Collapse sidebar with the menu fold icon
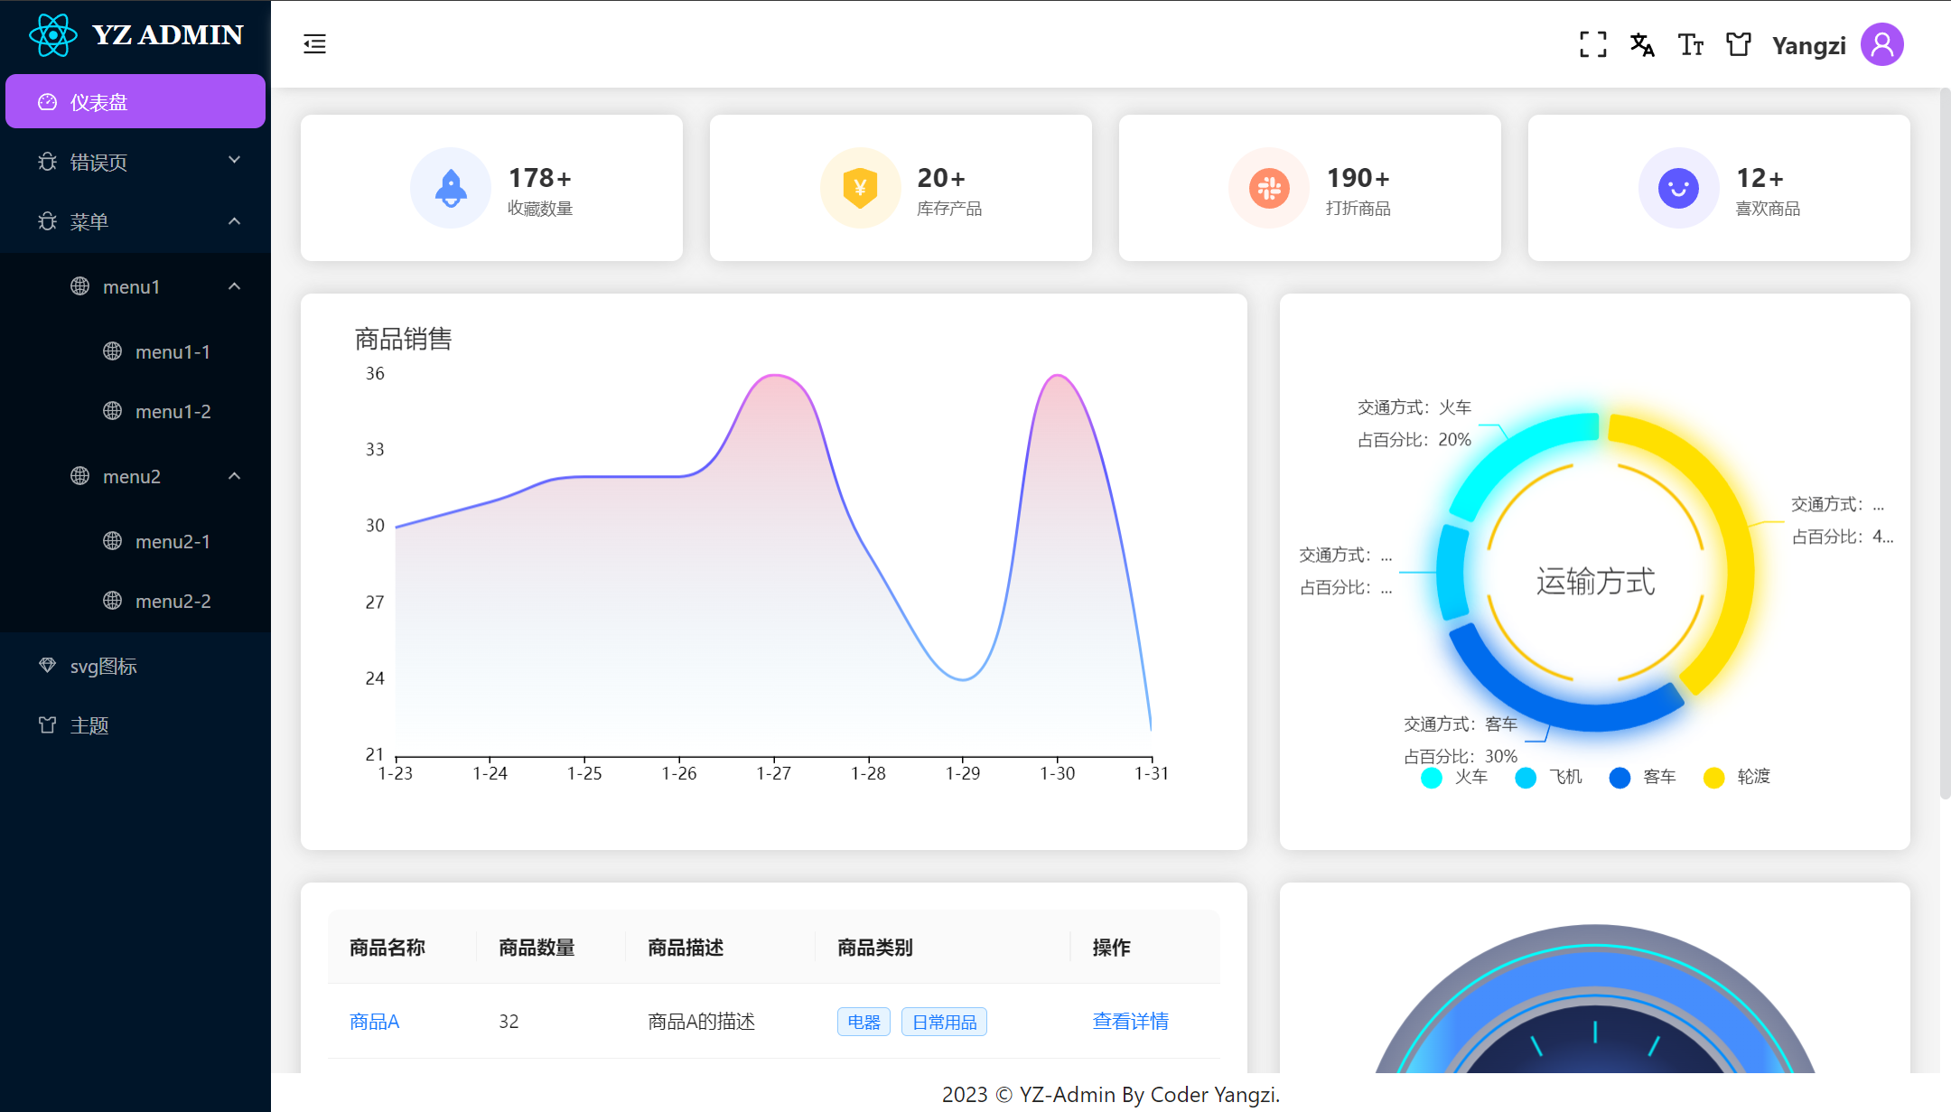 (x=314, y=43)
